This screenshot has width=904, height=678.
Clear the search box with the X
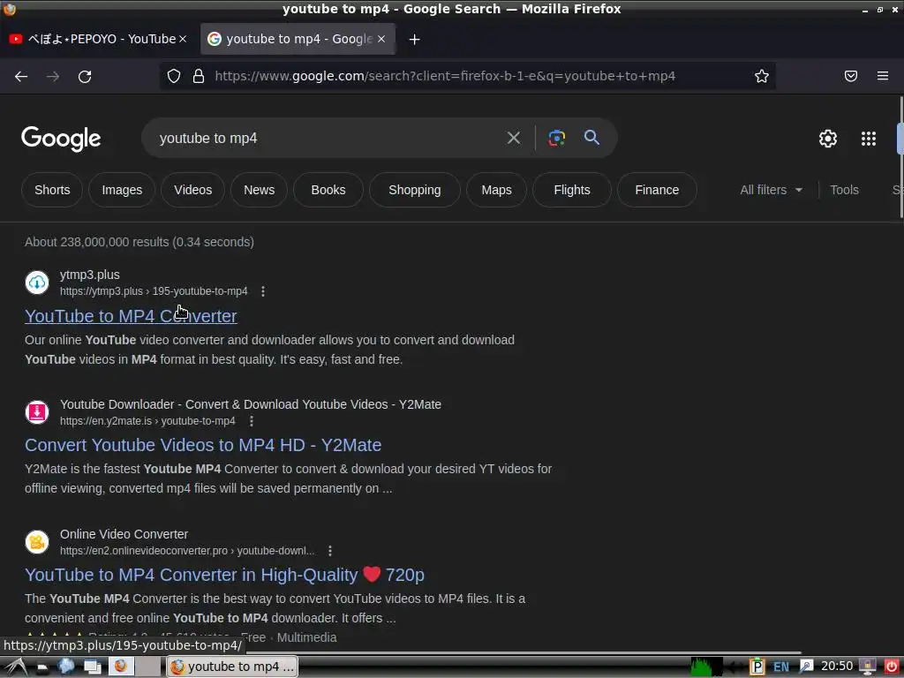coord(513,138)
